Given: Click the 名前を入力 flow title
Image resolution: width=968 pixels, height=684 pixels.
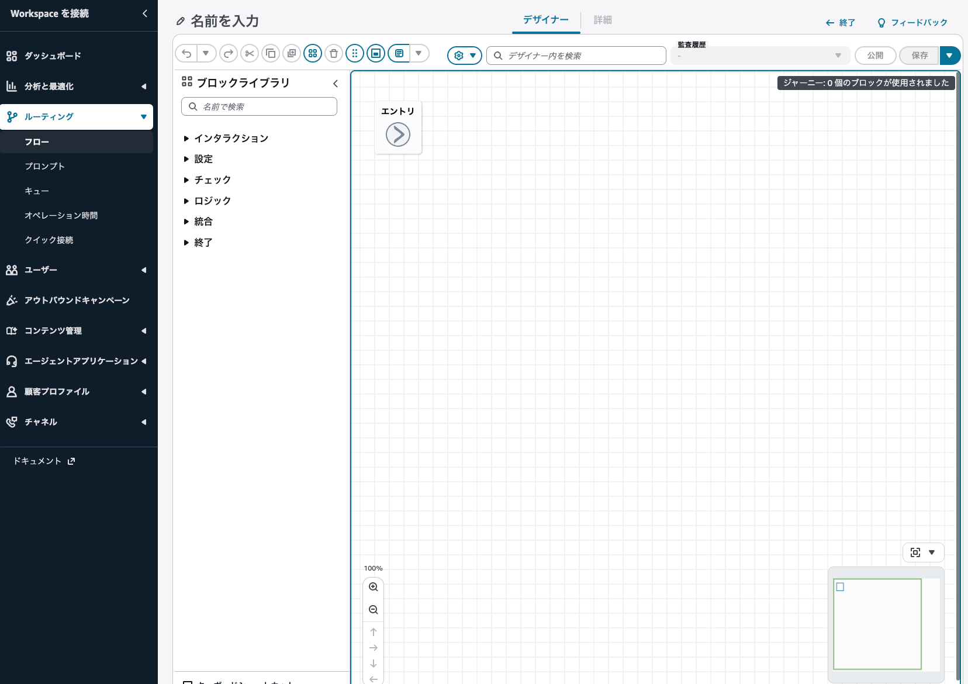Looking at the screenshot, I should [225, 21].
